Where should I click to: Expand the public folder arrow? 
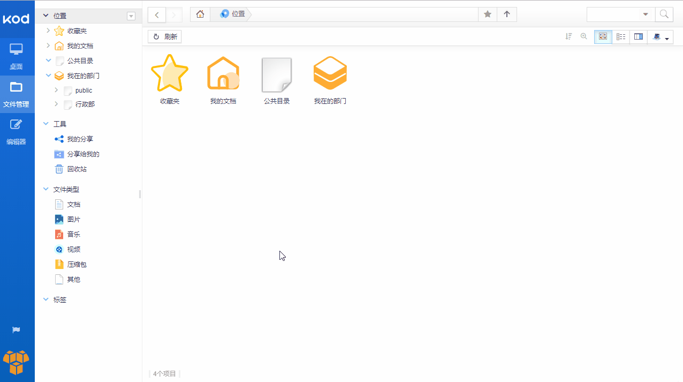coord(56,90)
